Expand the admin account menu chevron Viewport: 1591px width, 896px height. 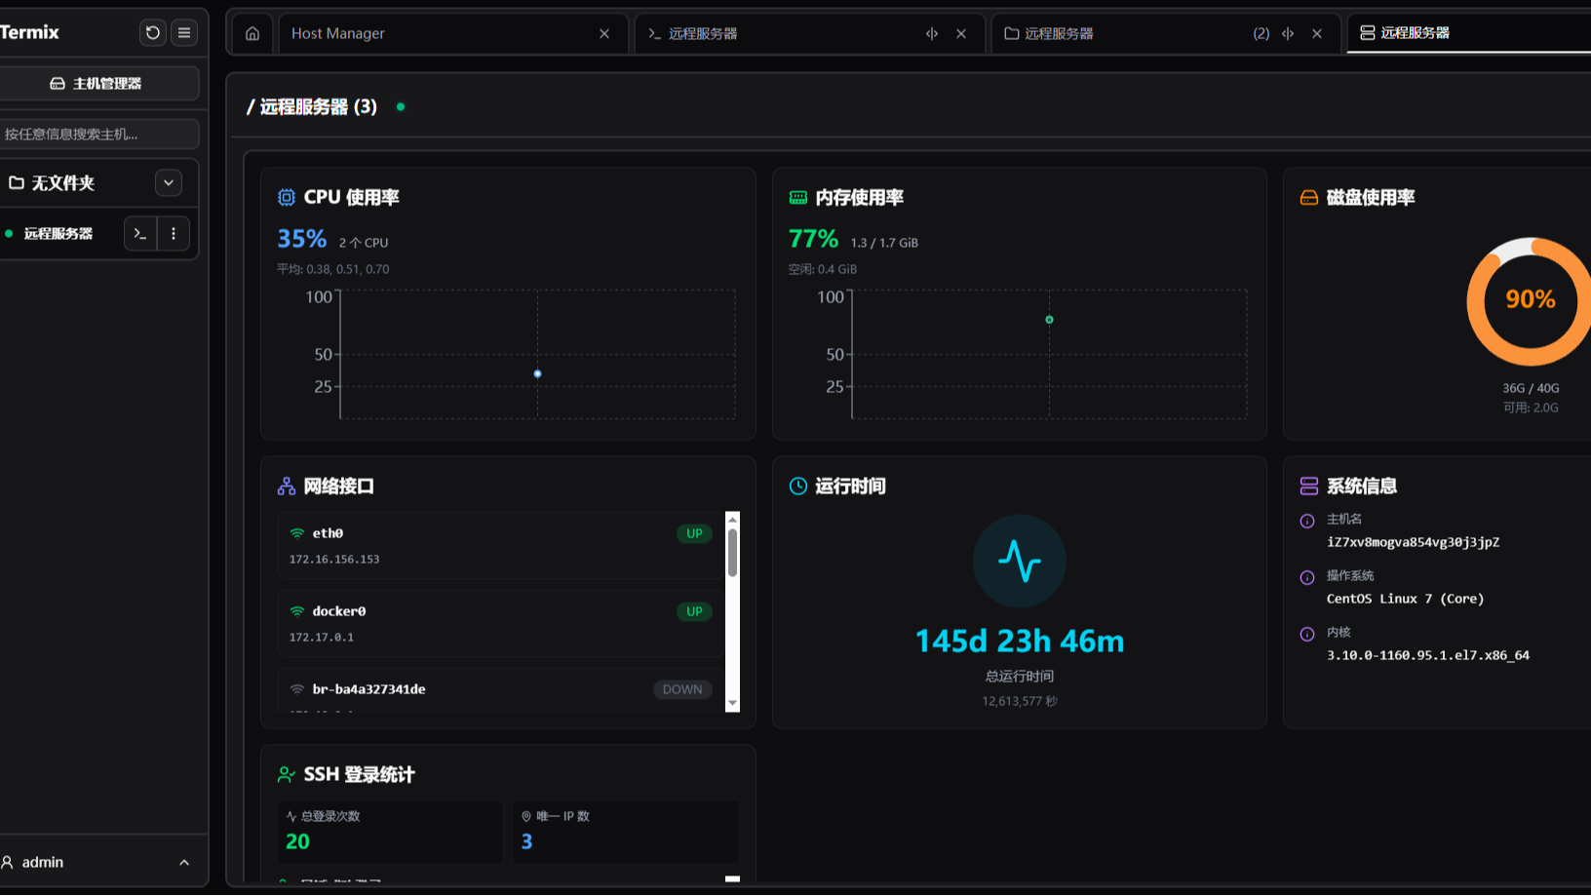click(184, 861)
